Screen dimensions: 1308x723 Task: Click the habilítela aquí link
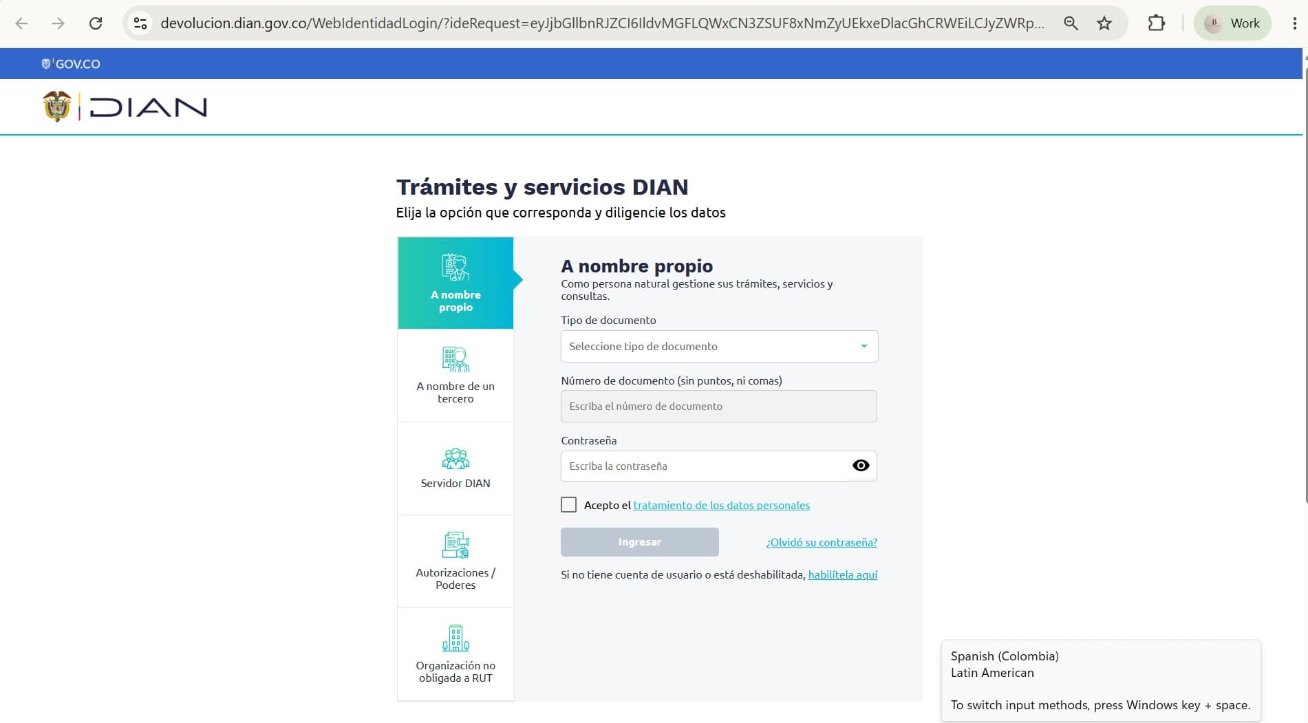tap(842, 574)
